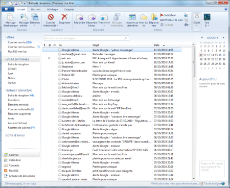The height and width of the screenshot is (188, 230).
Task: Select the Le Monde diplomatique message
Action: [111, 125]
